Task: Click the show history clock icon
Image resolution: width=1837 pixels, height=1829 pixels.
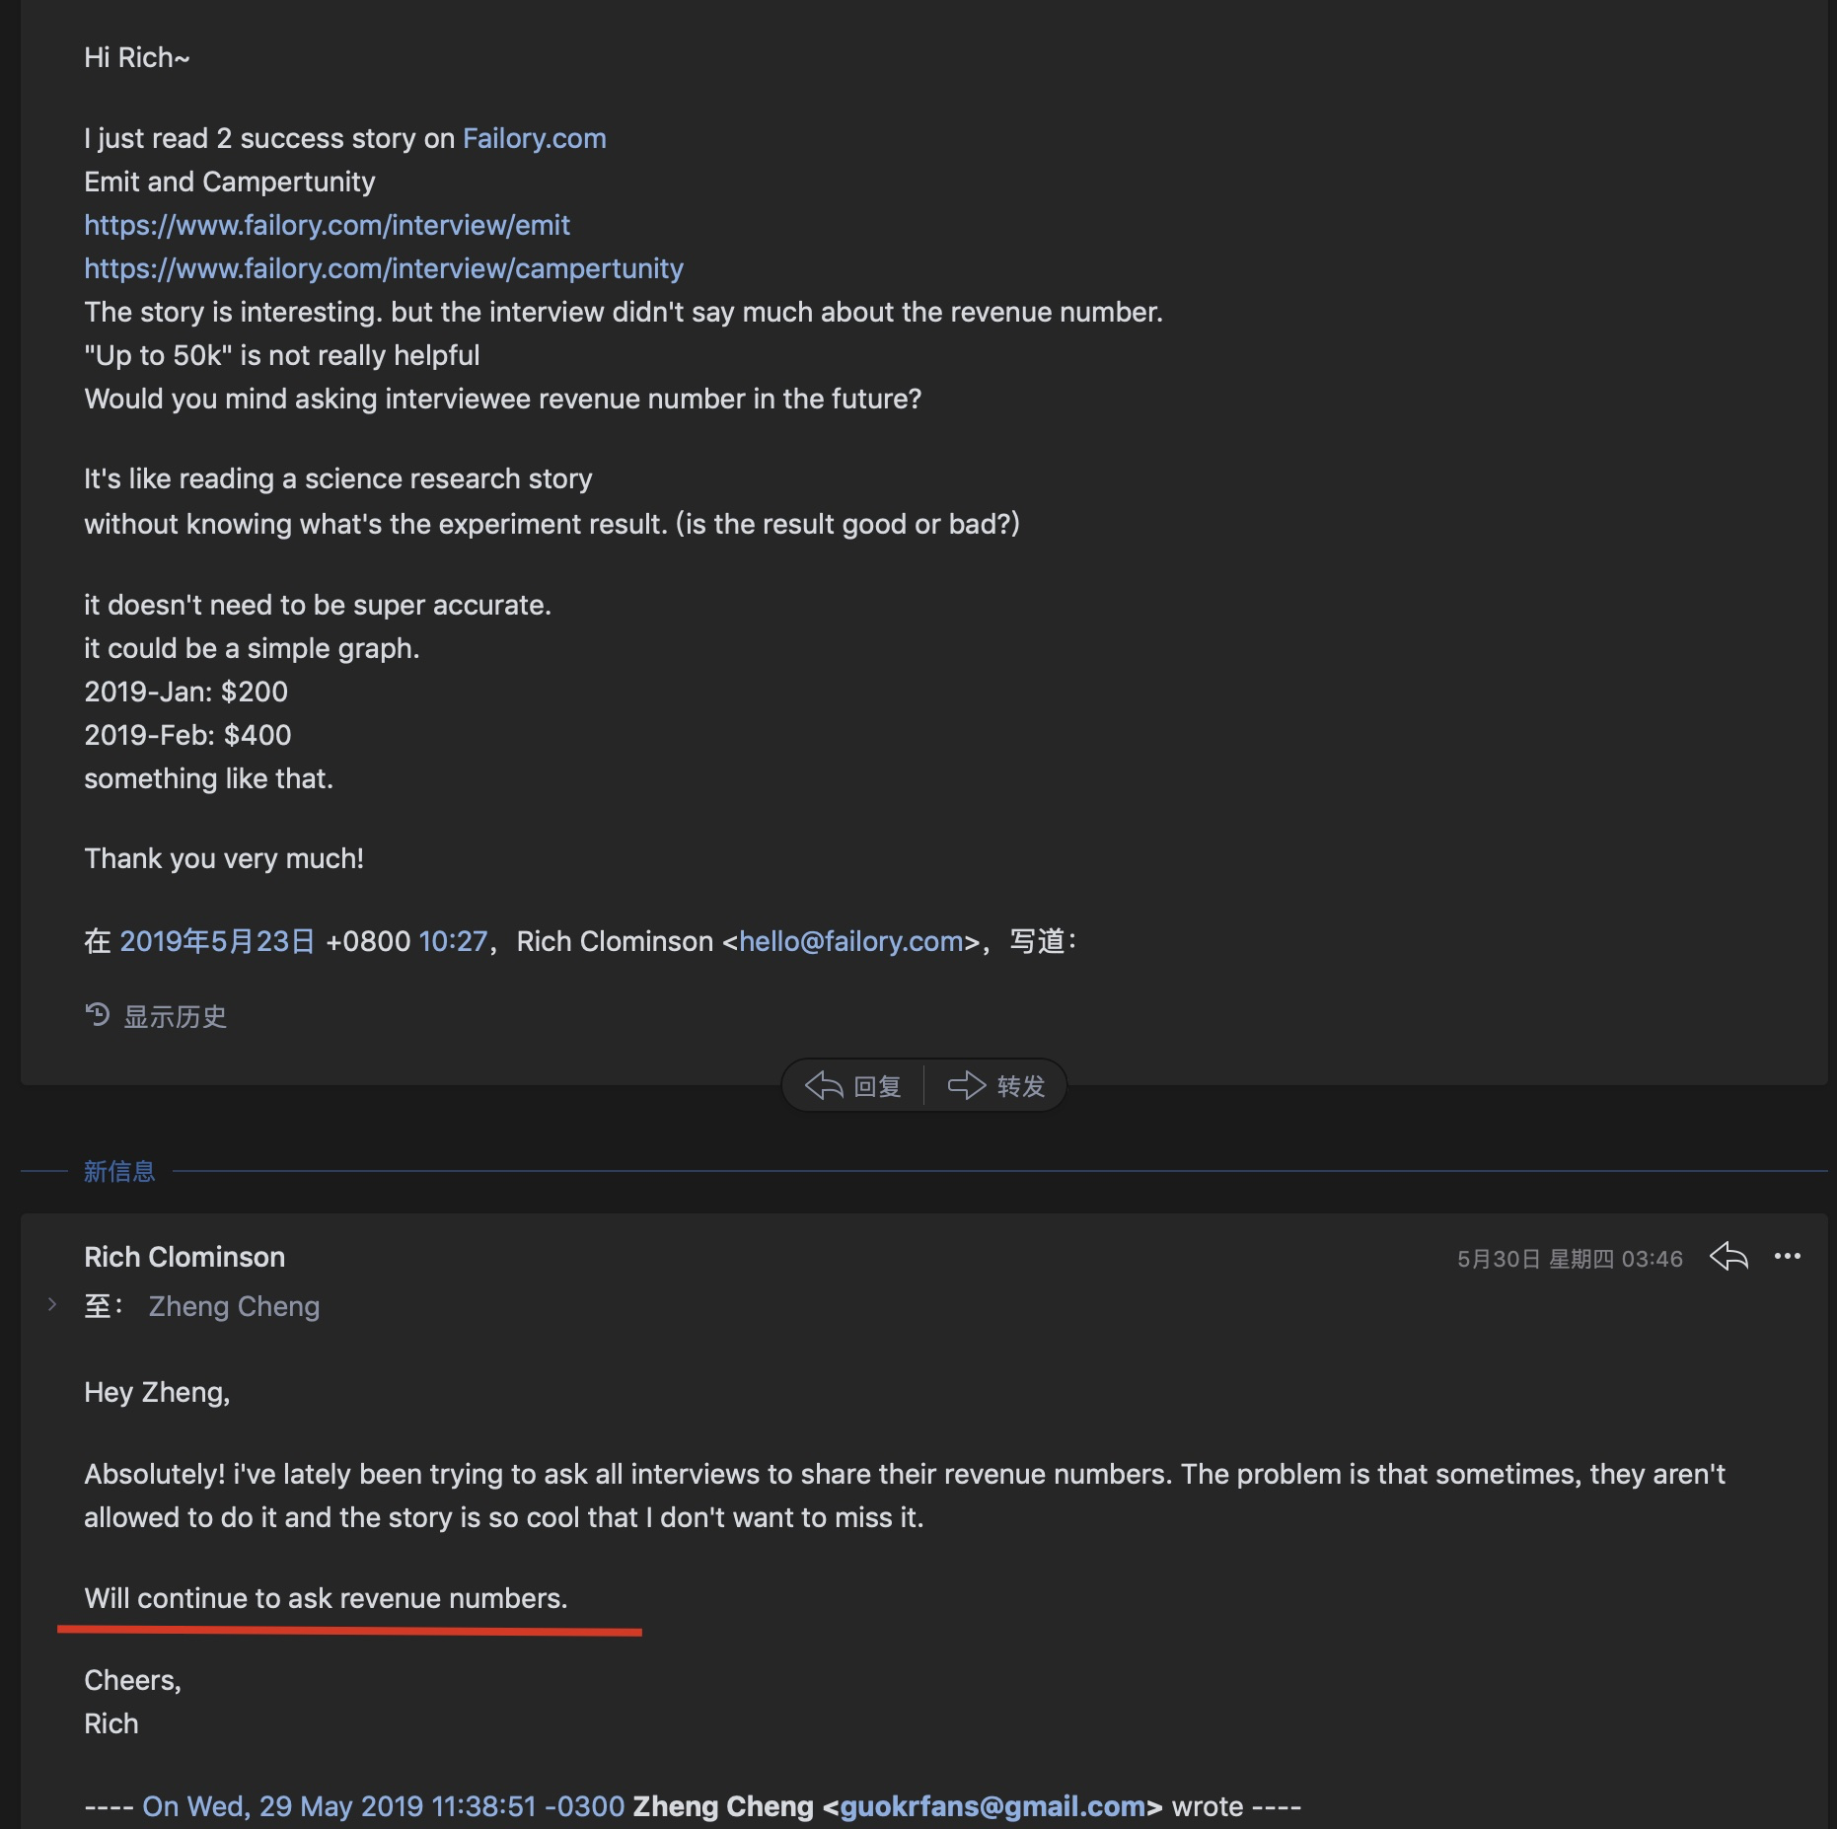Action: [x=97, y=1015]
